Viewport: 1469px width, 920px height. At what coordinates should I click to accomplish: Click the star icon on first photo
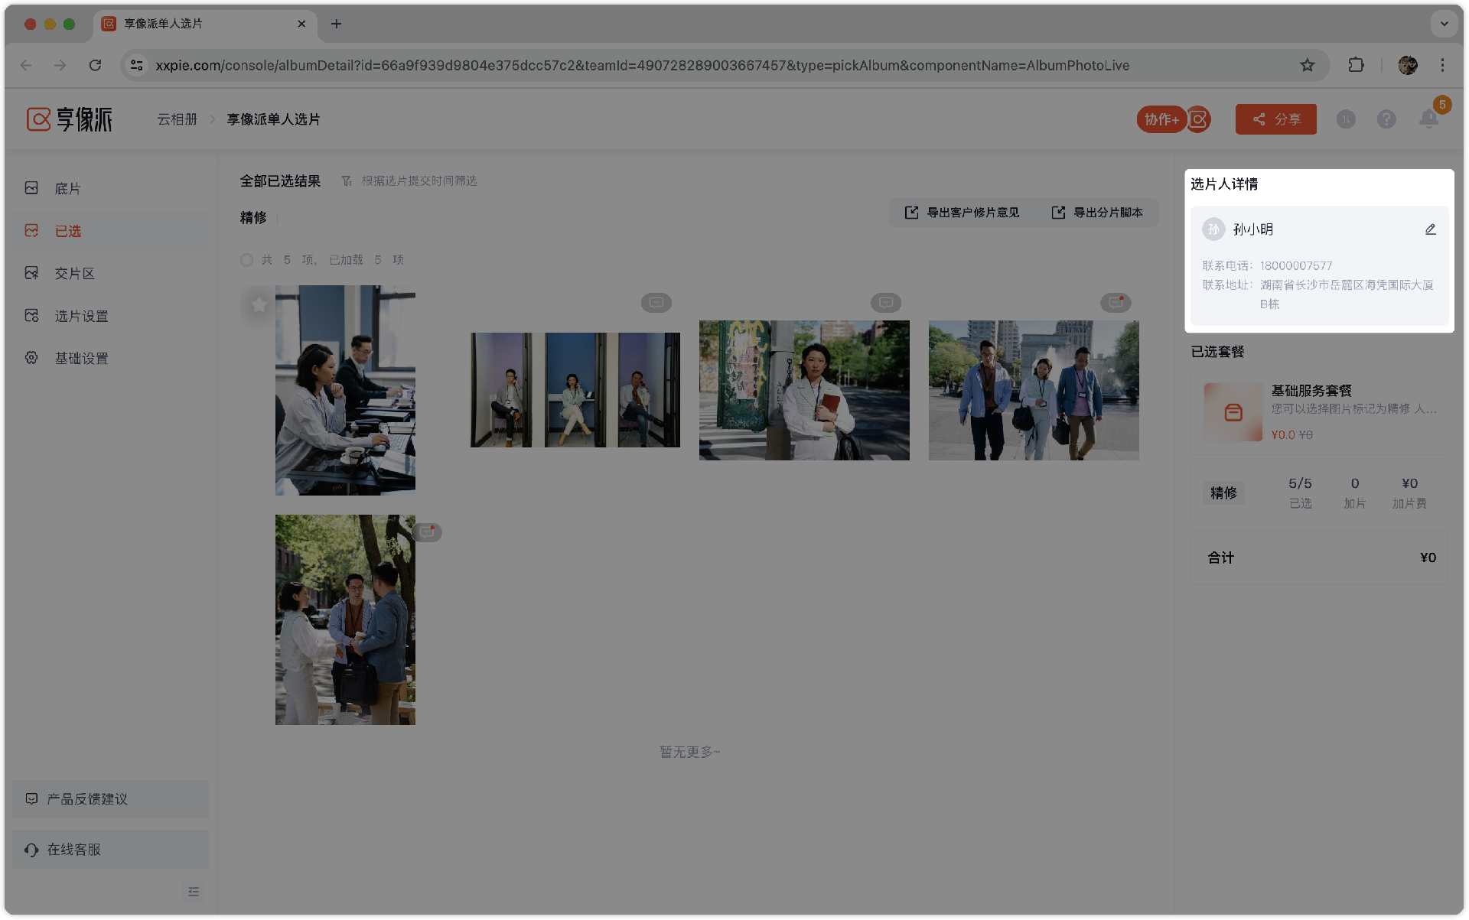coord(259,304)
